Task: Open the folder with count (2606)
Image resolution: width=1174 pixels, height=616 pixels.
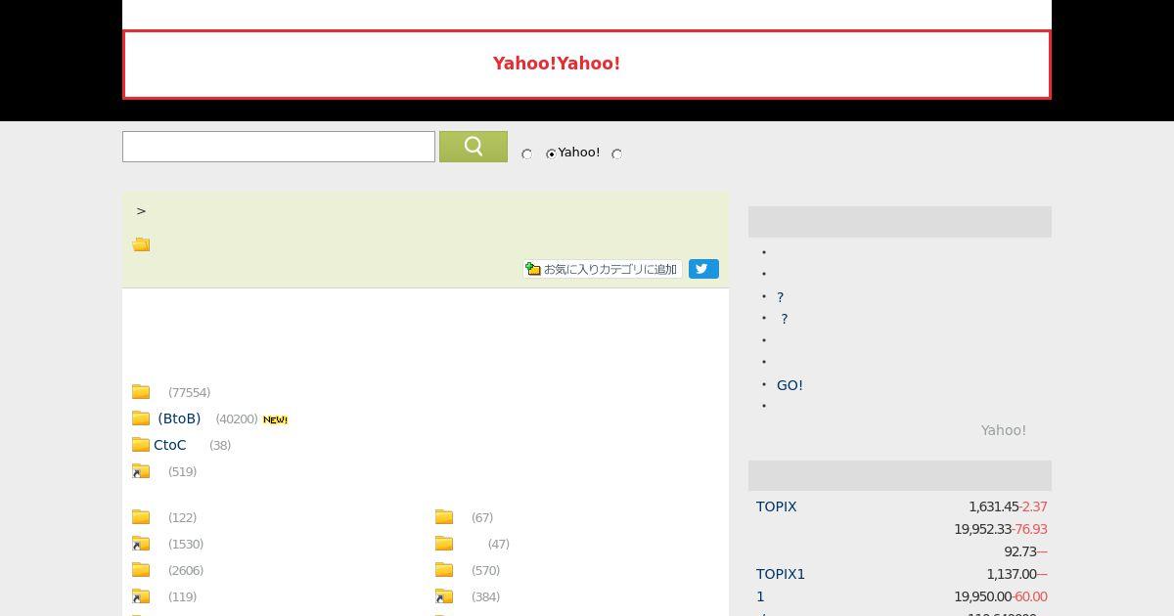Action: [x=141, y=570]
